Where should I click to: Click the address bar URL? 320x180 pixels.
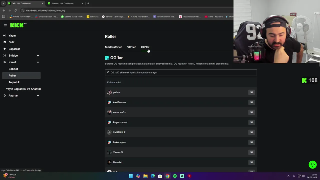[45, 10]
